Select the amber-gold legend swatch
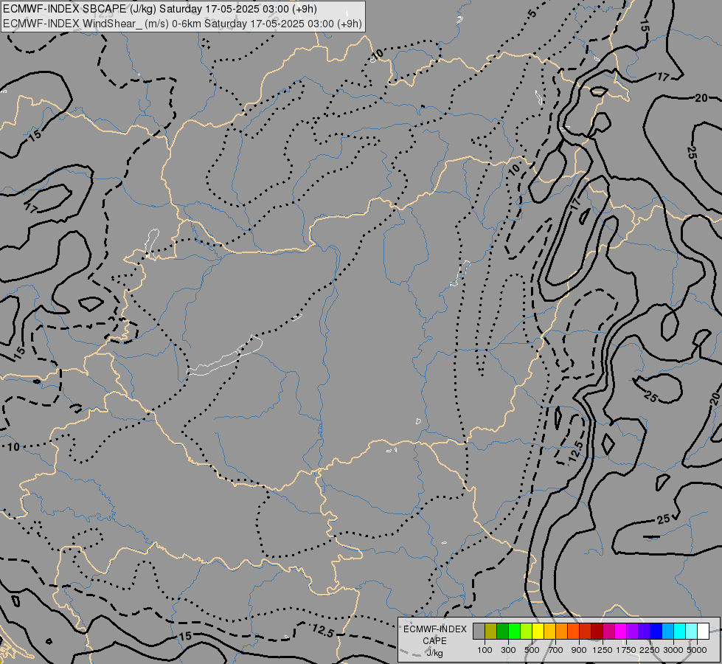The image size is (722, 664). click(549, 631)
